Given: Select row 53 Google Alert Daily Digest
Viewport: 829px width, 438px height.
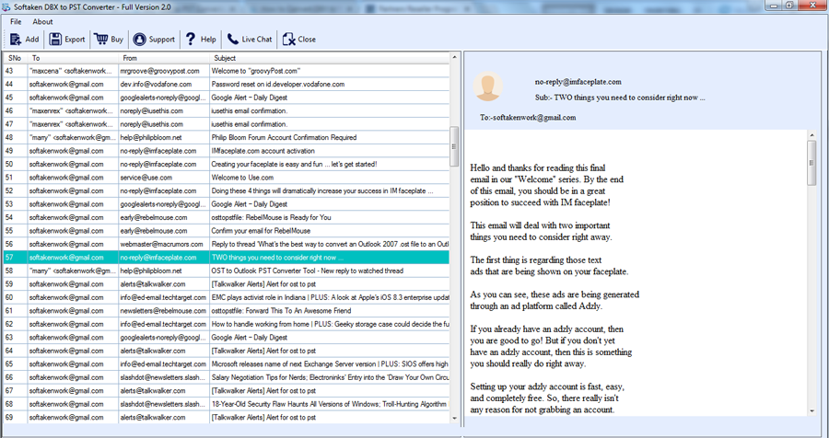Looking at the screenshot, I should click(x=227, y=204).
